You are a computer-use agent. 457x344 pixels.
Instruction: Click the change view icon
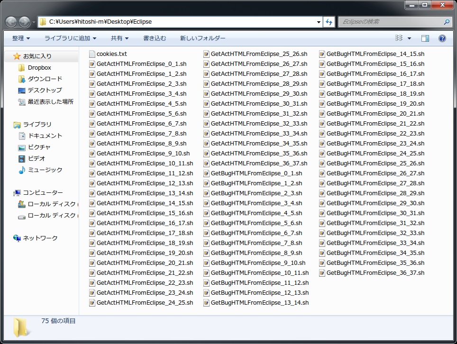[x=399, y=38]
